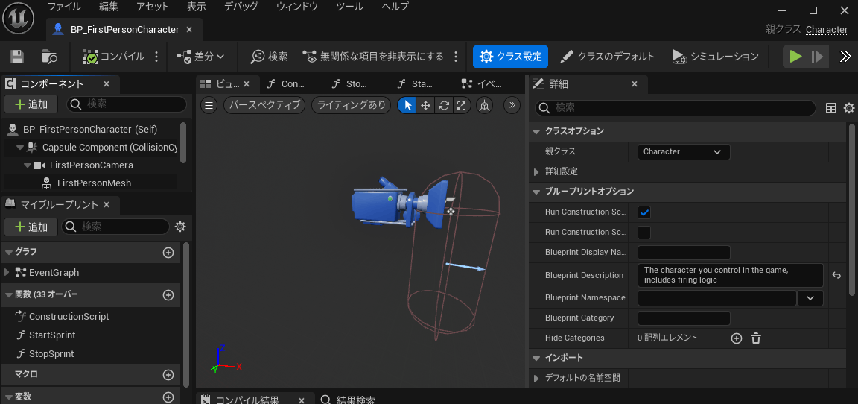Open viewport hamburger options menu
This screenshot has height=404, width=858.
click(209, 105)
